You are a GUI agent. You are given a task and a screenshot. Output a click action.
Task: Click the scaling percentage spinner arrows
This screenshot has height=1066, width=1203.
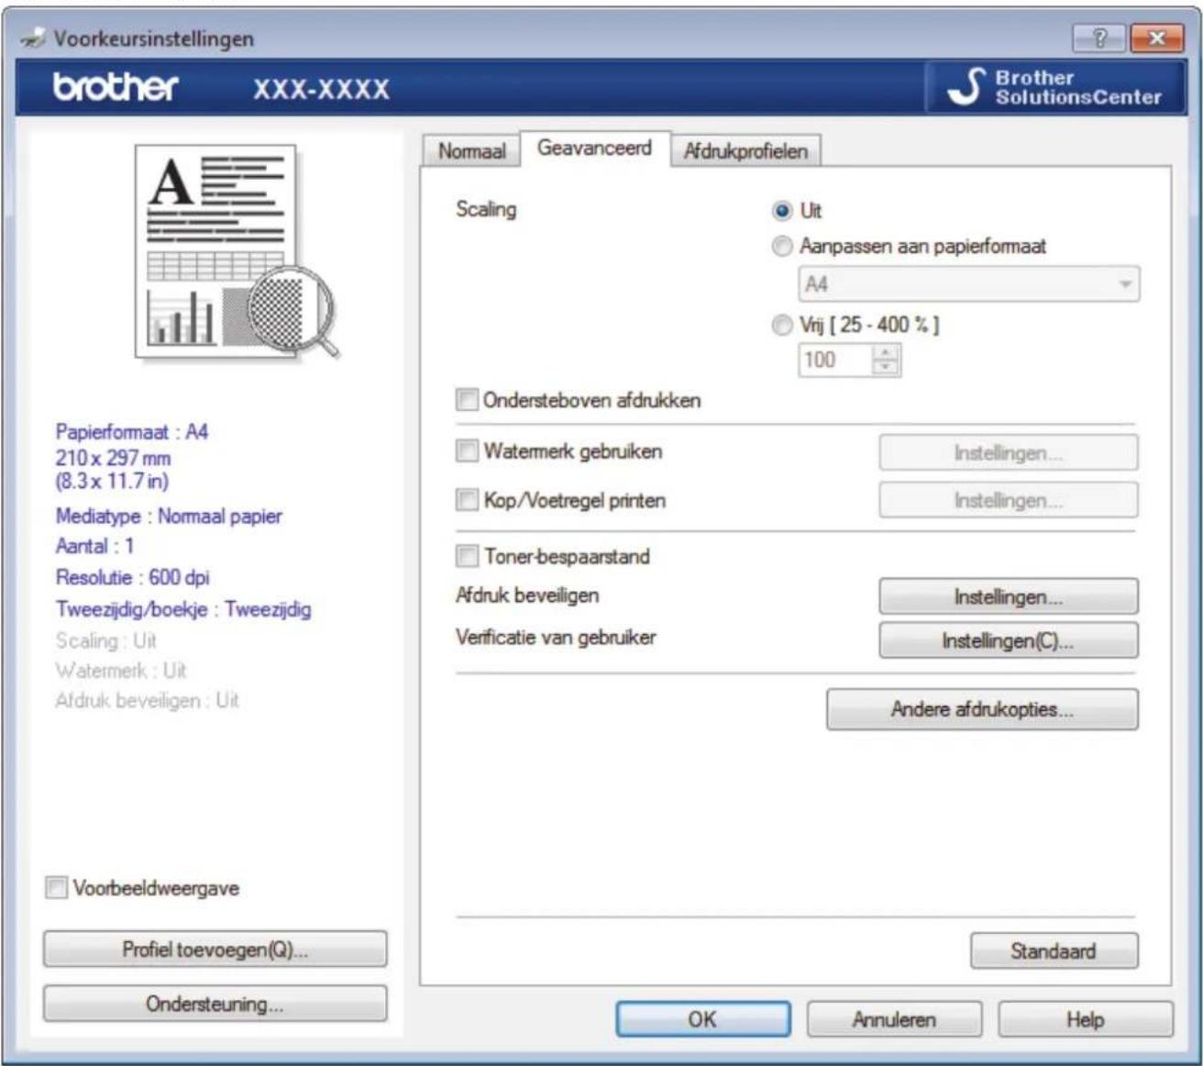click(x=886, y=360)
